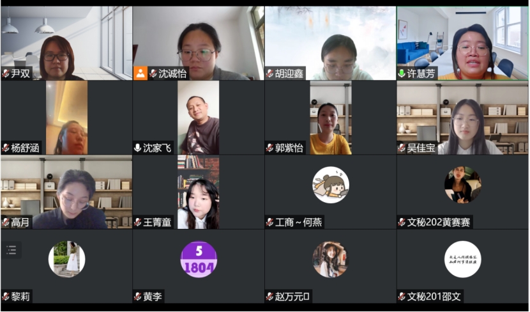Select the purple 5 1804 avatar of 黄李
530x312 pixels.
(199, 260)
